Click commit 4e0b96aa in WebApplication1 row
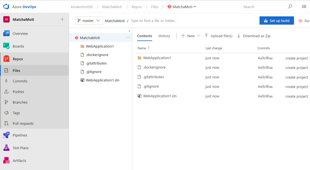Image resolution: width=310 pixels, height=170 pixels. [x=265, y=58]
